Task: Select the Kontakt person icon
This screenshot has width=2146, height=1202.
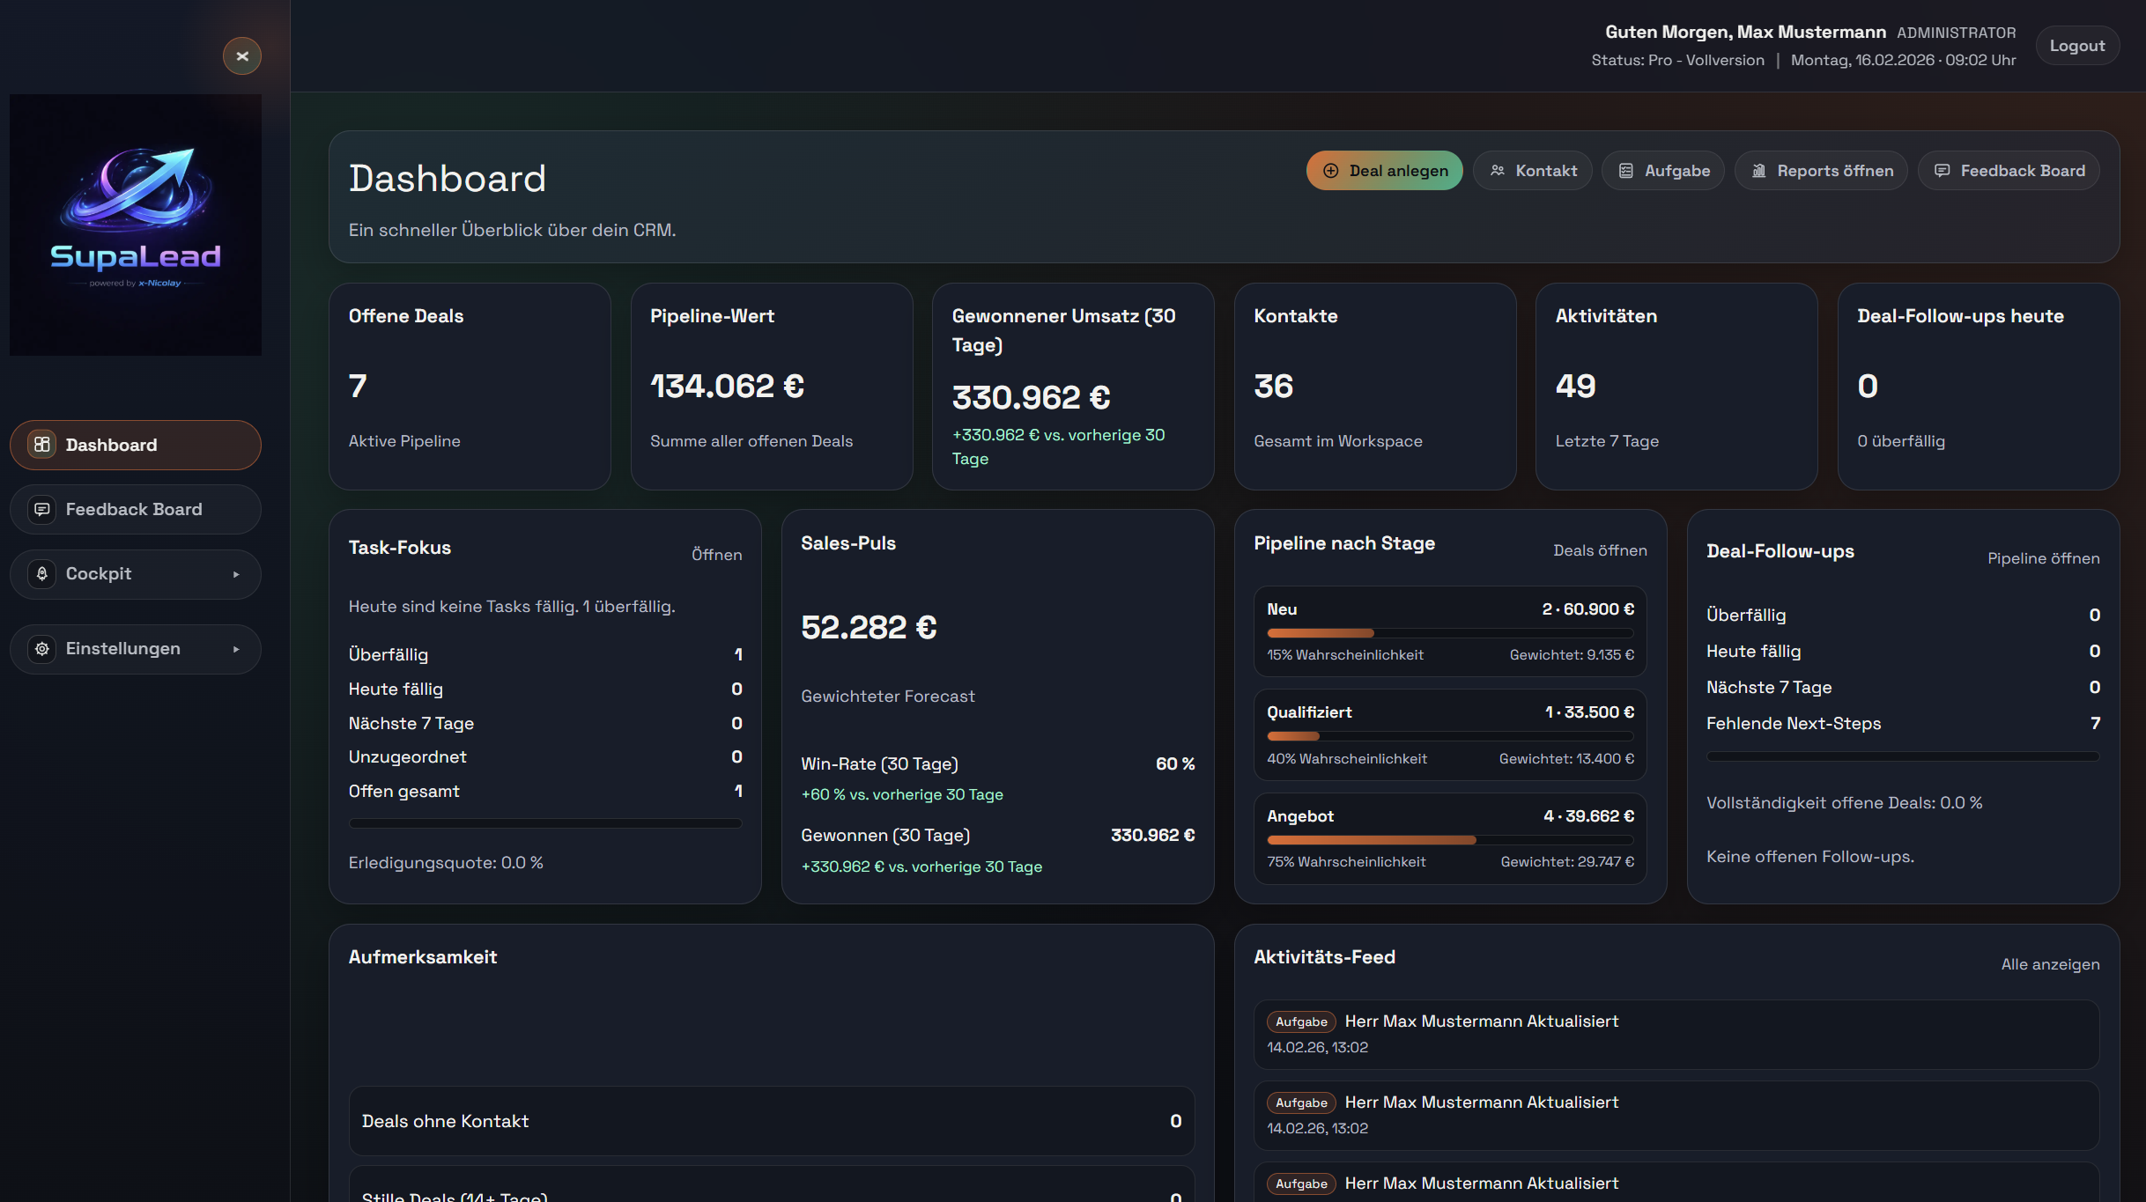Action: (x=1498, y=171)
